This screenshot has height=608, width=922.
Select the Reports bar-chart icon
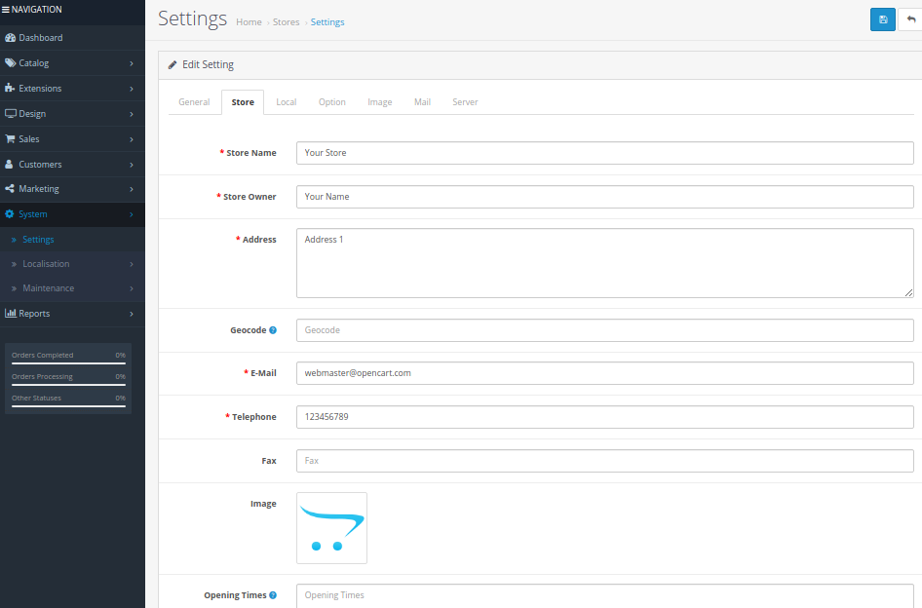14,314
